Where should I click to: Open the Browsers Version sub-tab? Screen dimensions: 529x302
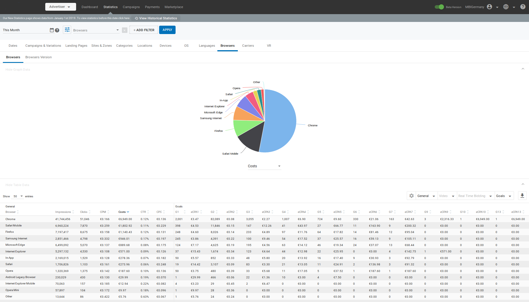point(39,57)
